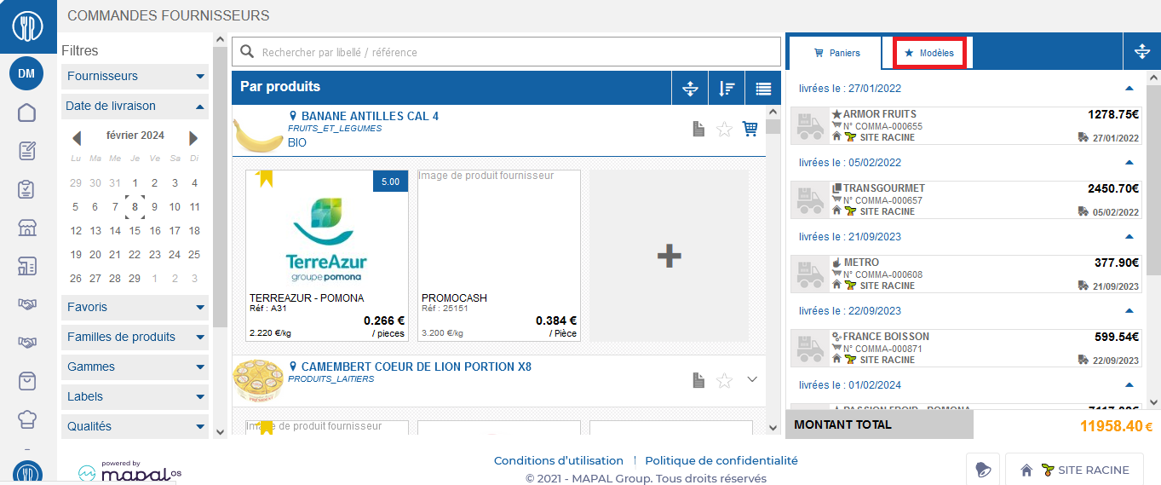Open the FRANCE BOISSON order COMMA-000871
This screenshot has width=1161, height=485.
(966, 349)
